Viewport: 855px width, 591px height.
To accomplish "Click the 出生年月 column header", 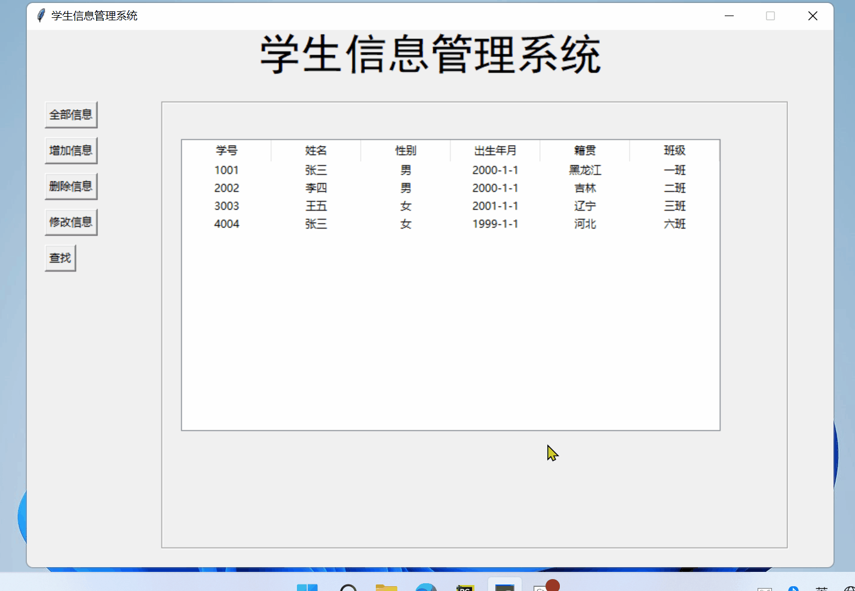I will [495, 150].
